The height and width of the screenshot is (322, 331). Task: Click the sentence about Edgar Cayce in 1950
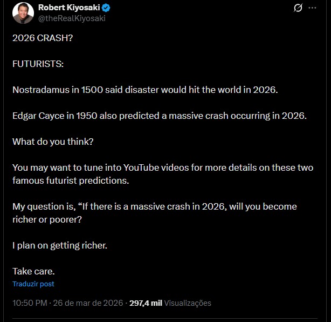pyautogui.click(x=159, y=116)
